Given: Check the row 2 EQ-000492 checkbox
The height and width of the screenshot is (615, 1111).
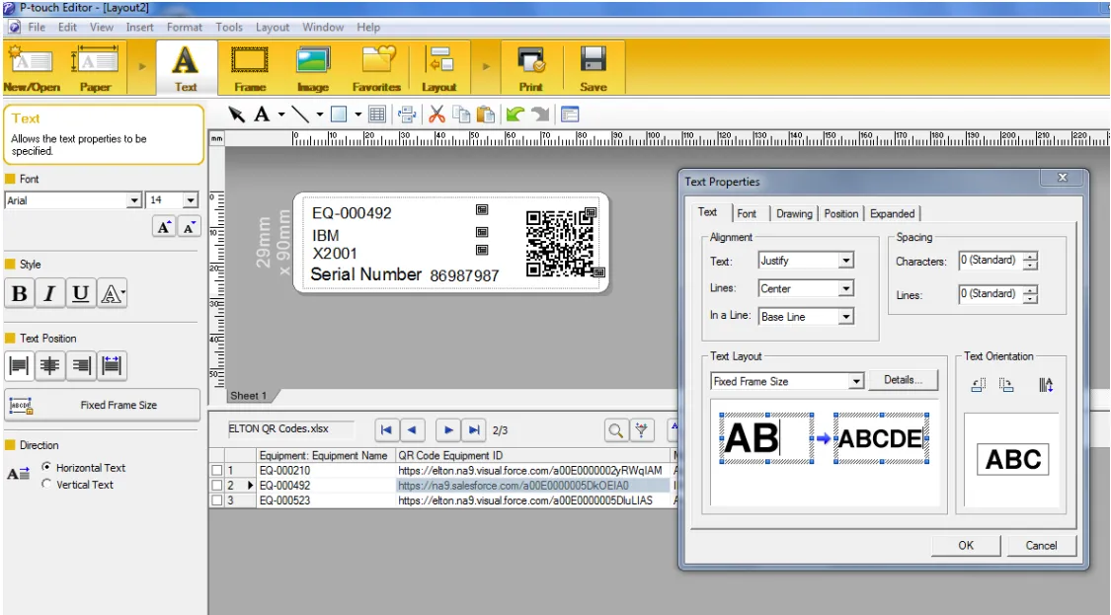Looking at the screenshot, I should (x=217, y=486).
